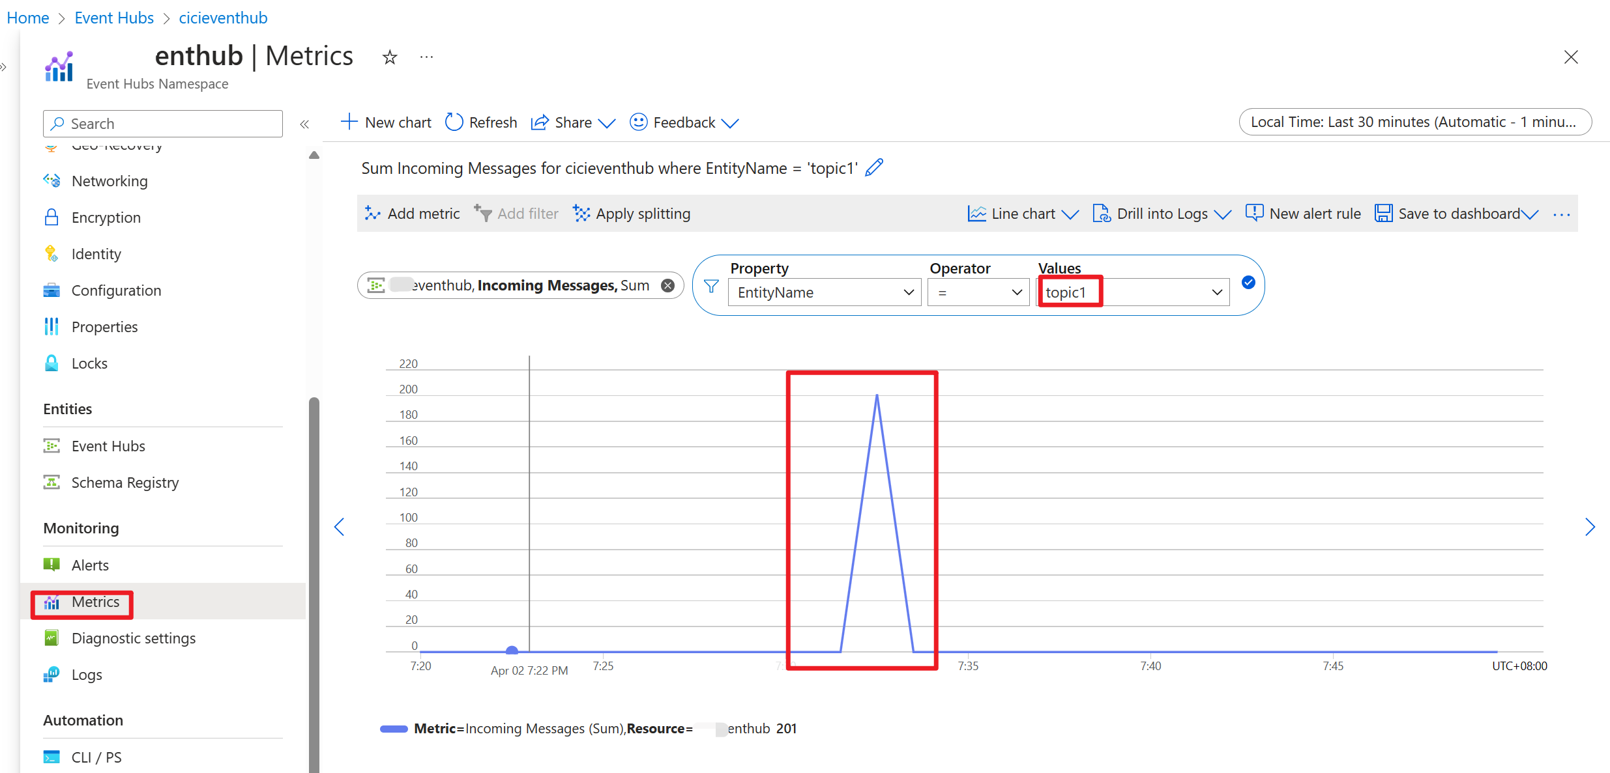Click Apply splitting
The image size is (1610, 773).
pyautogui.click(x=631, y=214)
